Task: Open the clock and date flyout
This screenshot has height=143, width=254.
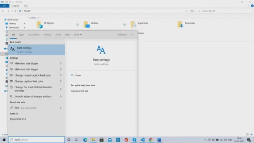Action: point(239,140)
